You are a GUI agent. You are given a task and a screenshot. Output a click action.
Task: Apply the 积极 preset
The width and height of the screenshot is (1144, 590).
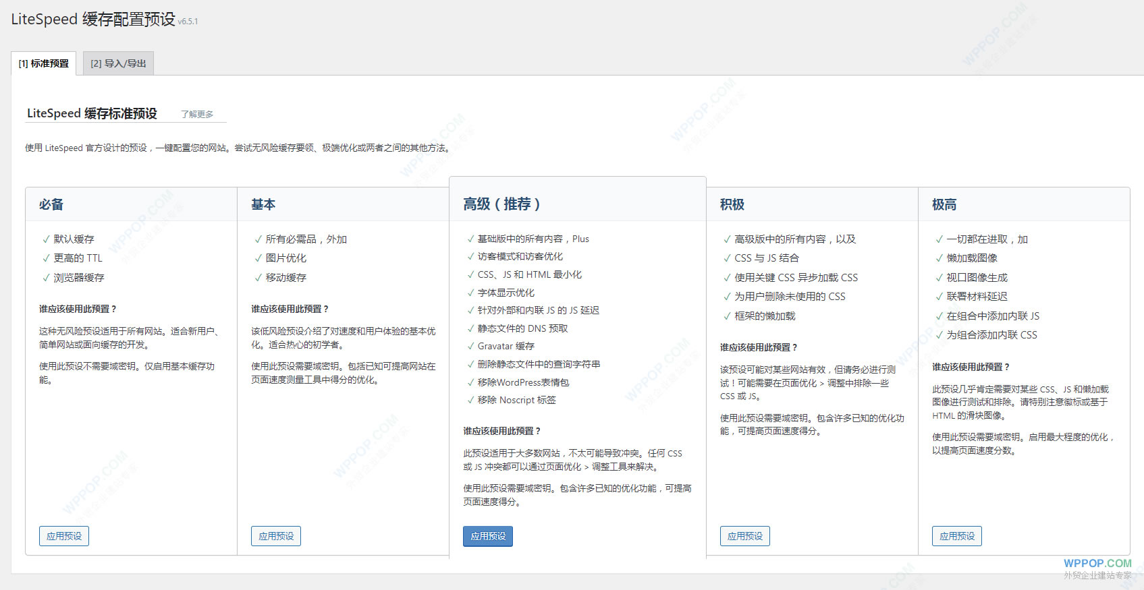pos(745,536)
